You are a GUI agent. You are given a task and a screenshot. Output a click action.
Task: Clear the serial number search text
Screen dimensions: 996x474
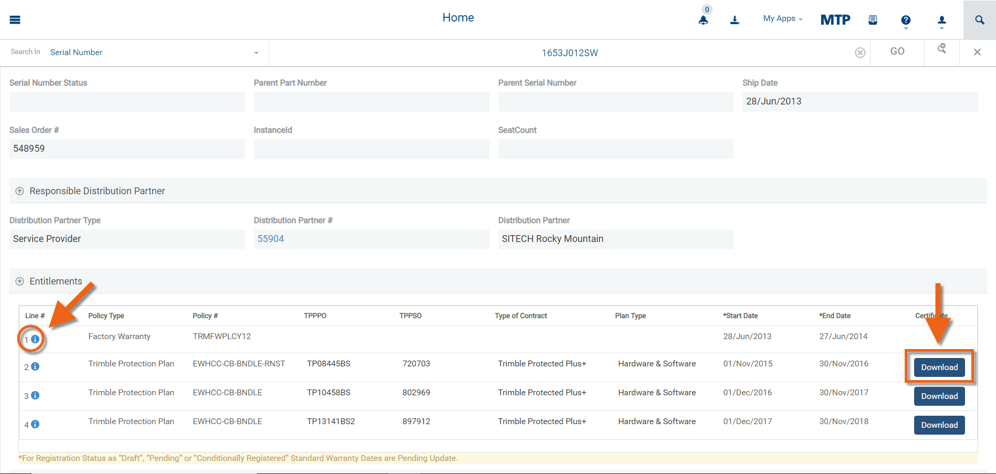click(x=860, y=52)
